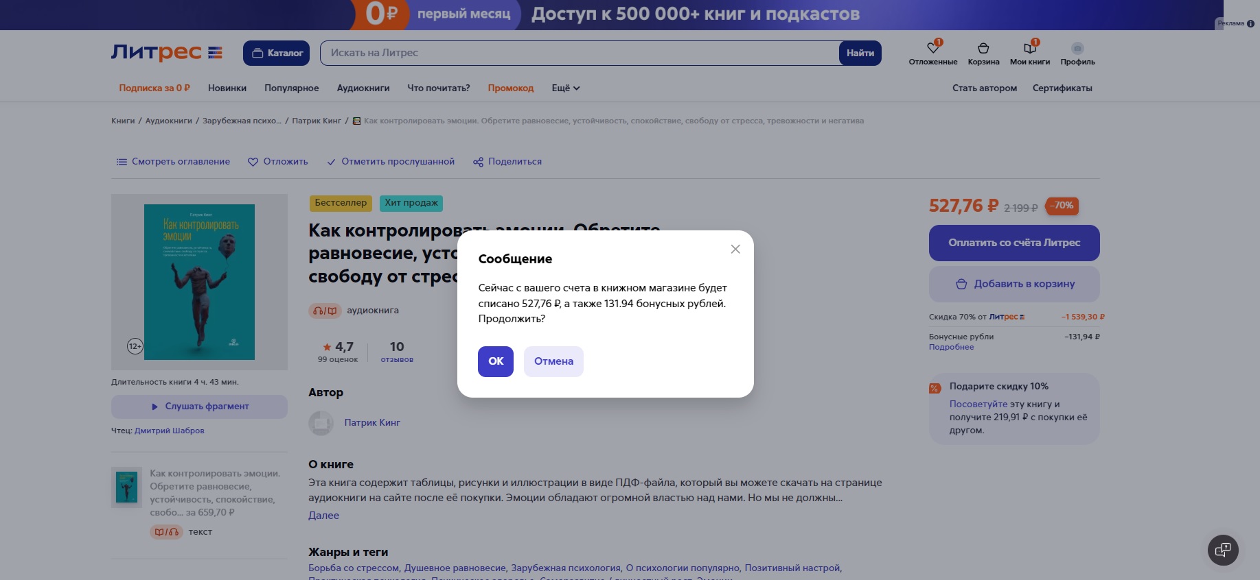Open the 10 отзывов link
Screen dimensions: 1260x580
(397, 352)
